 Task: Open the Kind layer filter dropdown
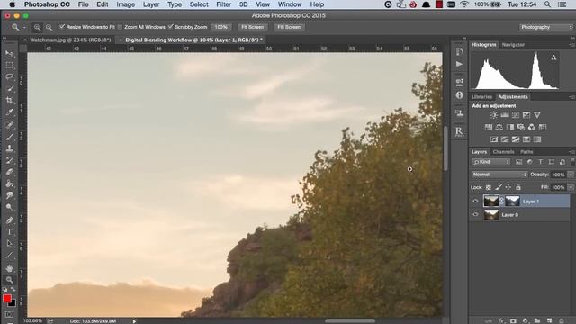click(x=491, y=162)
